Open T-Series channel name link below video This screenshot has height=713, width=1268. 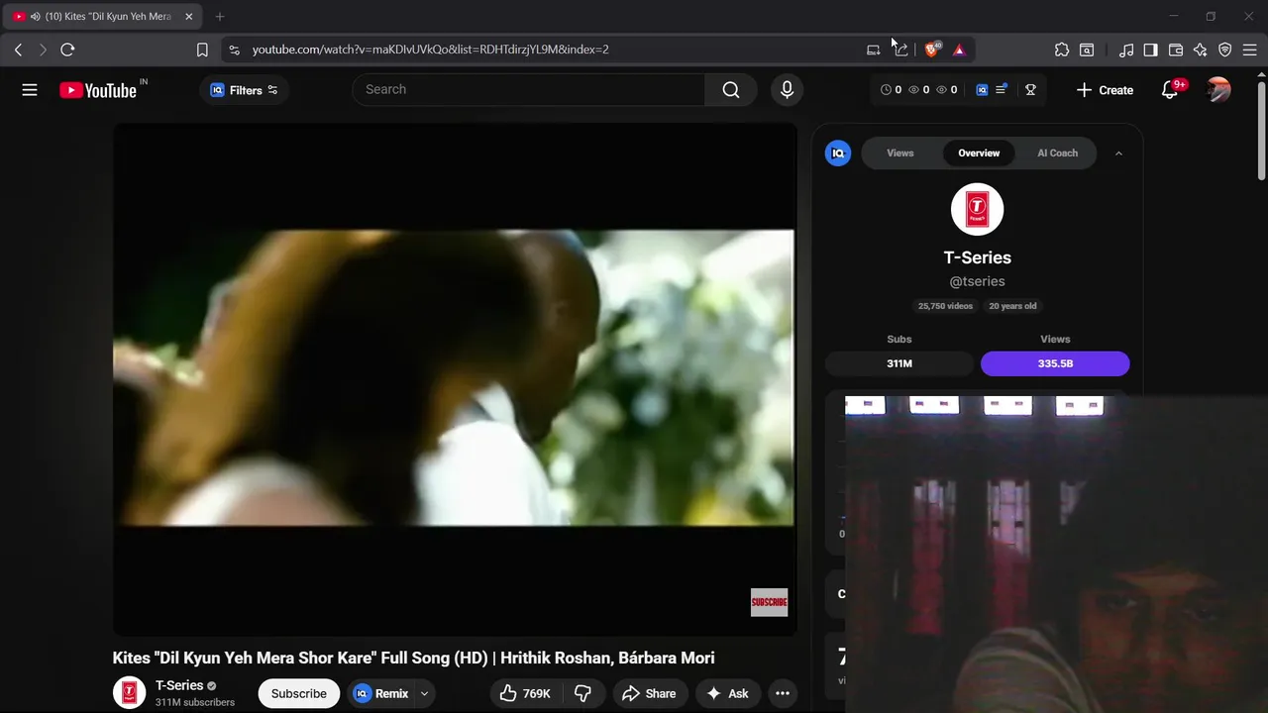[179, 685]
